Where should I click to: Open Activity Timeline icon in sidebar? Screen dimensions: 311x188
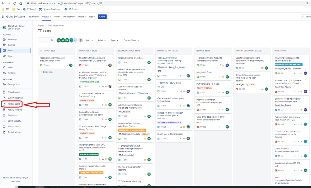[4, 110]
